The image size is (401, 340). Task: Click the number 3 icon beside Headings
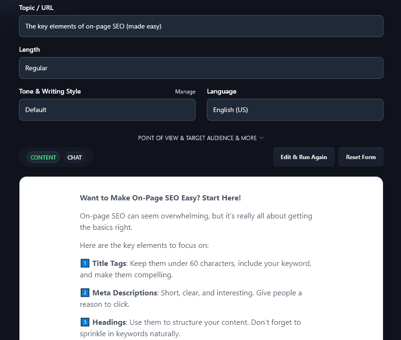85,322
